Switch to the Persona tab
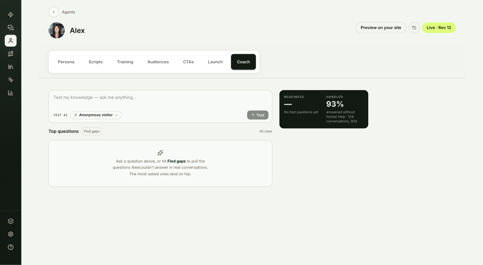Image resolution: width=483 pixels, height=265 pixels. [66, 62]
